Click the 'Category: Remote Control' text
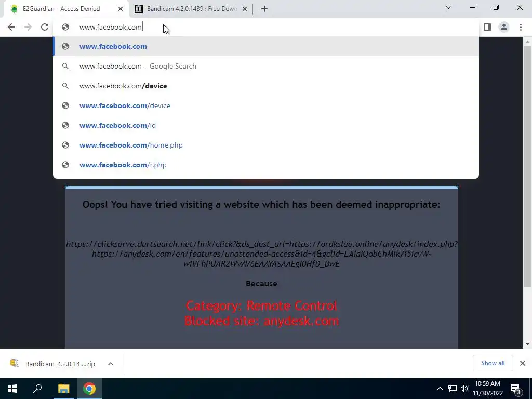Image resolution: width=532 pixels, height=399 pixels. coord(262,305)
